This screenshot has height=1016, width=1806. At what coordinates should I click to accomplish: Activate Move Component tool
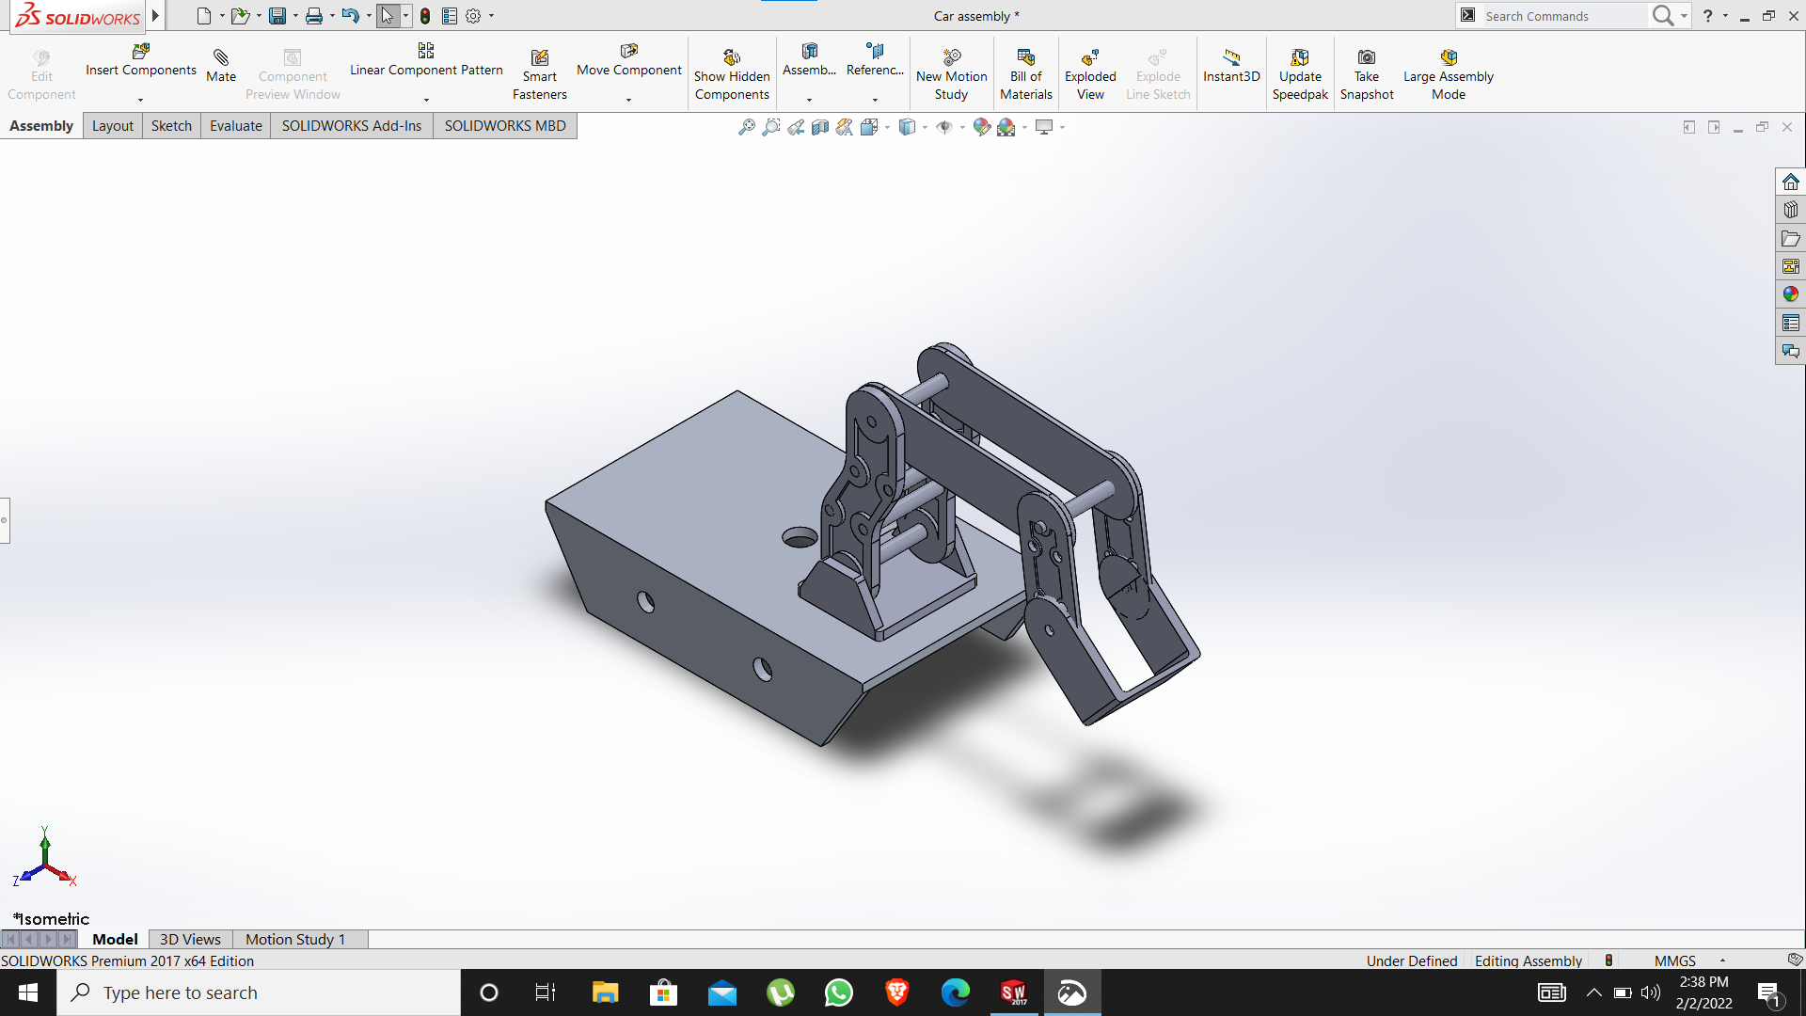629,60
